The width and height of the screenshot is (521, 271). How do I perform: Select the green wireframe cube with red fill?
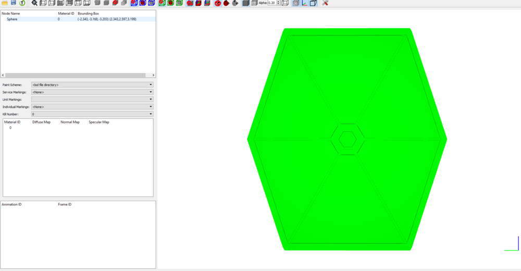click(170, 3)
